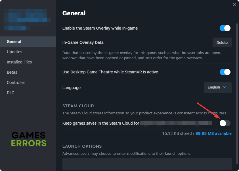239x171 pixels.
Task: Enable keeping game saves in Steam Cloud
Action: pos(225,123)
